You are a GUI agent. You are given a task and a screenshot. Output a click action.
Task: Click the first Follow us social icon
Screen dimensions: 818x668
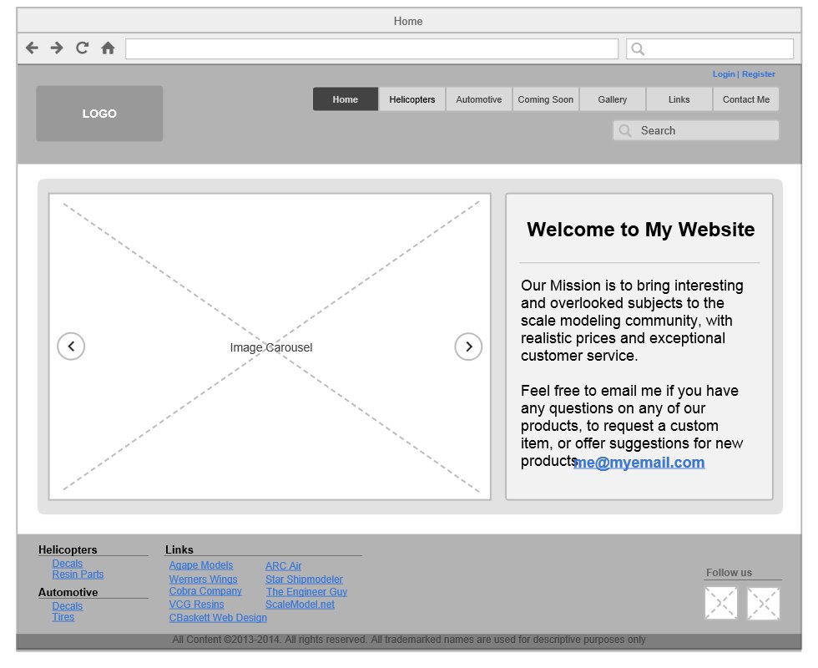tap(721, 604)
